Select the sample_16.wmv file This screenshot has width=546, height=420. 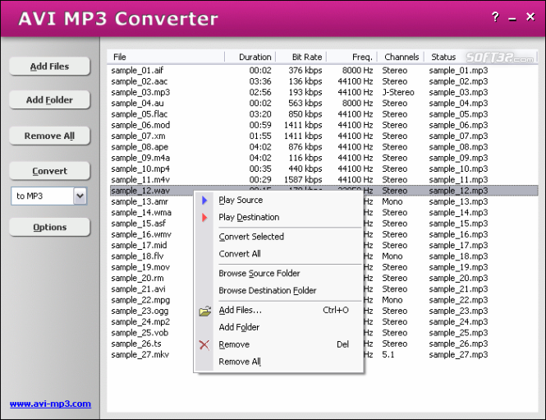click(141, 234)
